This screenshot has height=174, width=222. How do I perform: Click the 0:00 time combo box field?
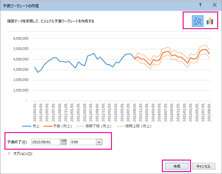point(86,142)
